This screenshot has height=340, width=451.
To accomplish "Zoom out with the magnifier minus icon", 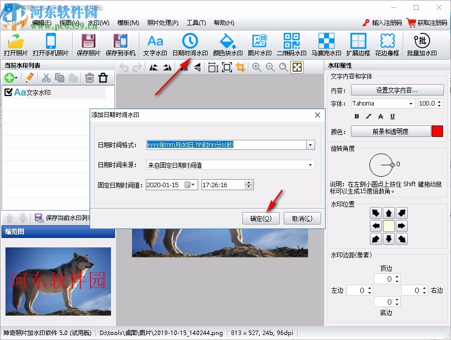I will [270, 67].
